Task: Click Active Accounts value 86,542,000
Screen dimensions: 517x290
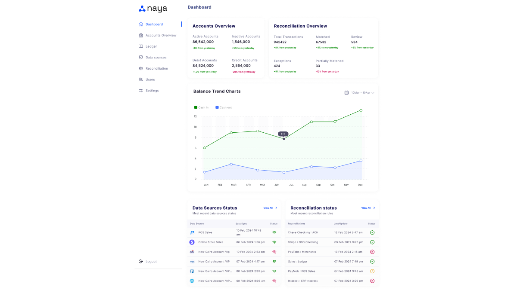Action: 203,42
